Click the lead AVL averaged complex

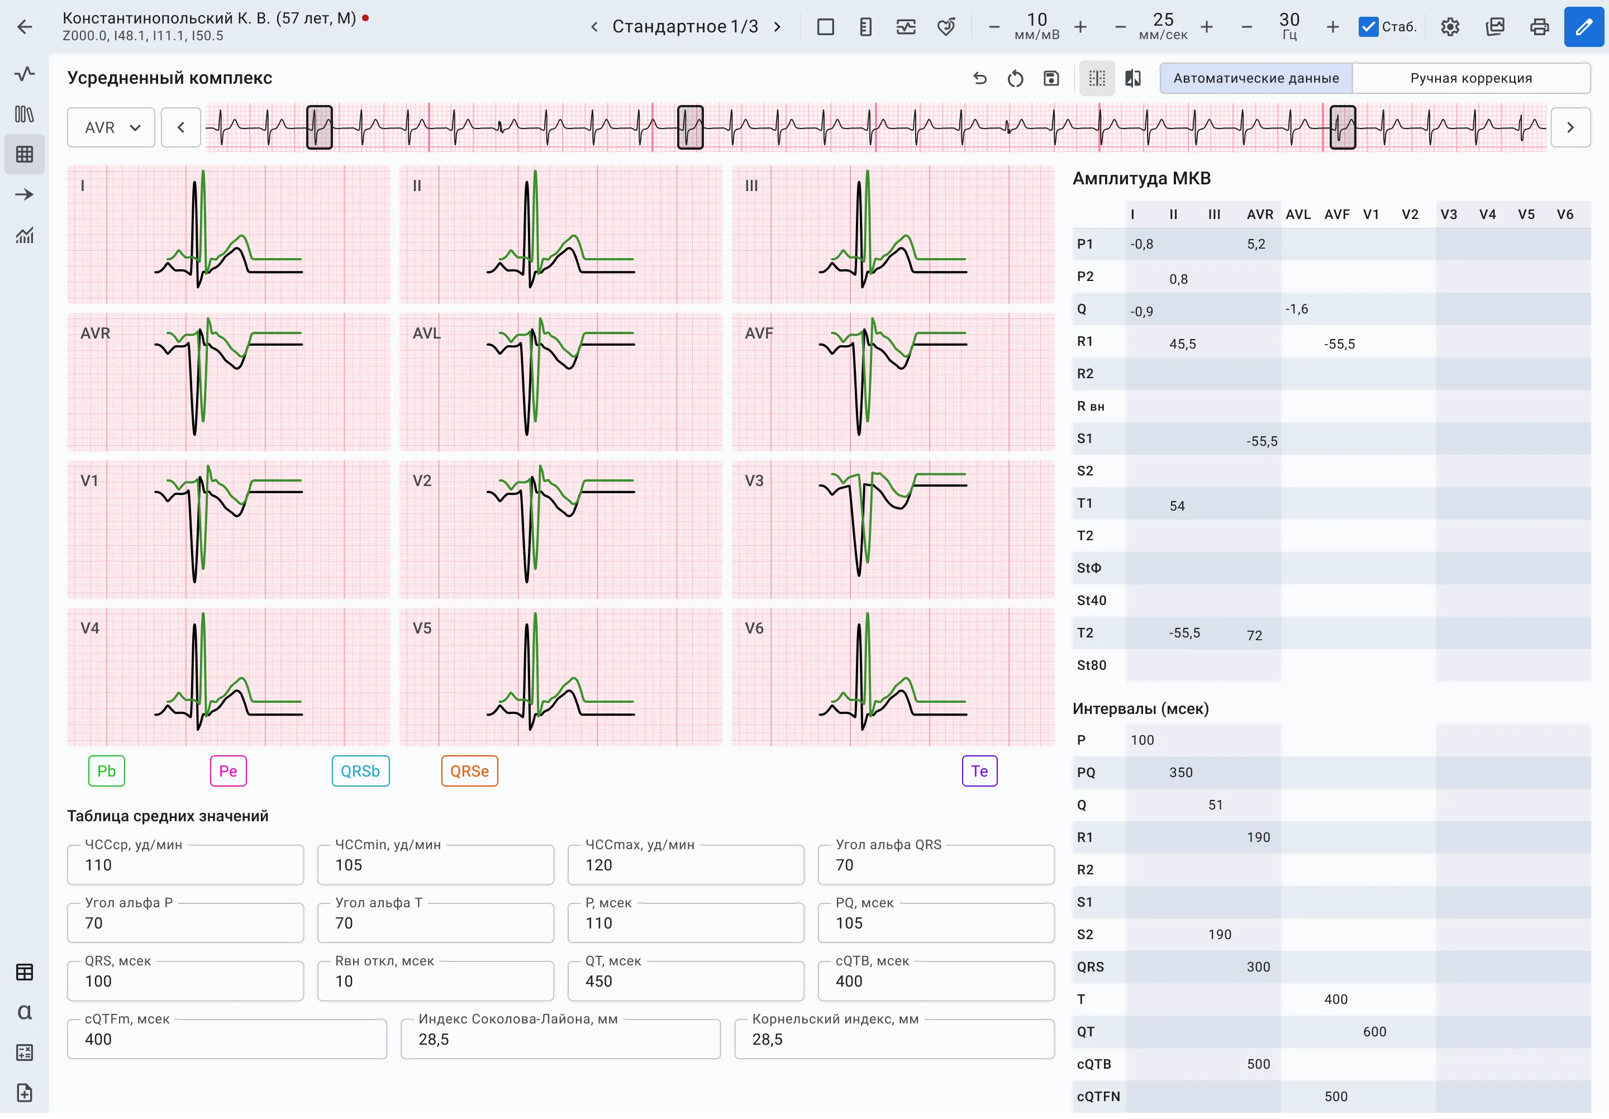click(x=560, y=382)
